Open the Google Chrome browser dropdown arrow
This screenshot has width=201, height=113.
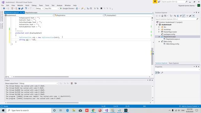(75, 8)
